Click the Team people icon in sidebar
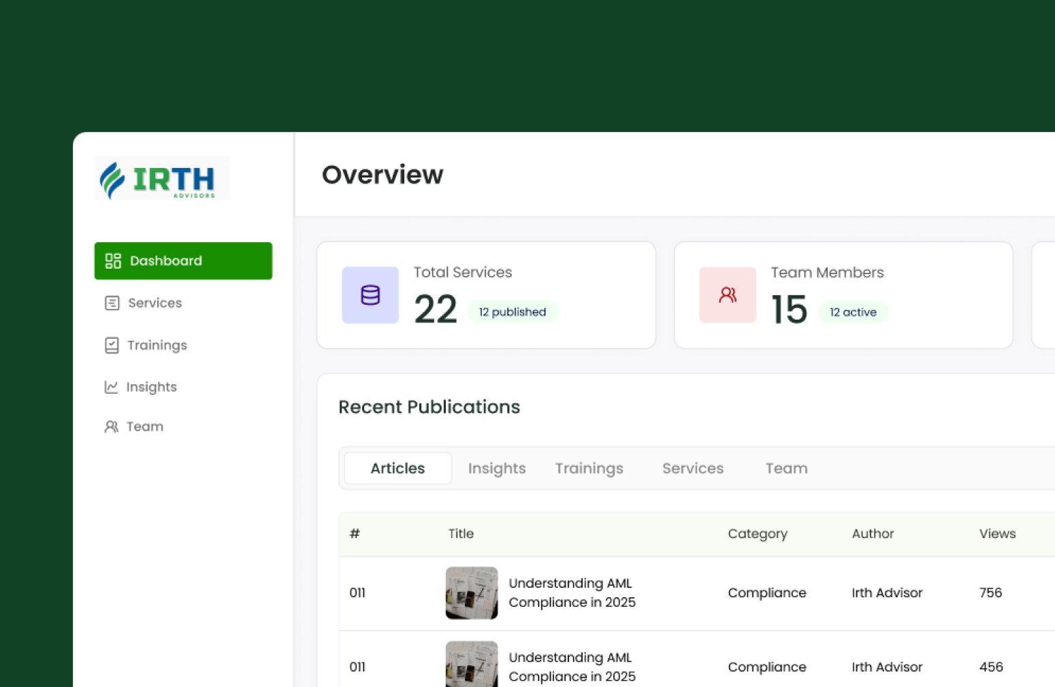 (112, 426)
